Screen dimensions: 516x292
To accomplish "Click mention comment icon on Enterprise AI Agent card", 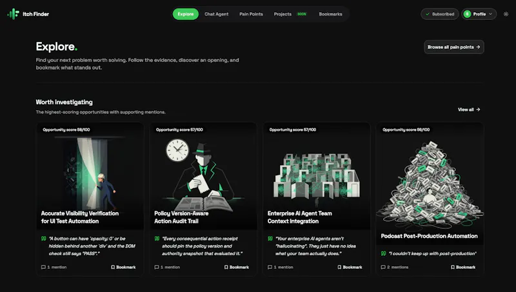I will click(x=270, y=267).
